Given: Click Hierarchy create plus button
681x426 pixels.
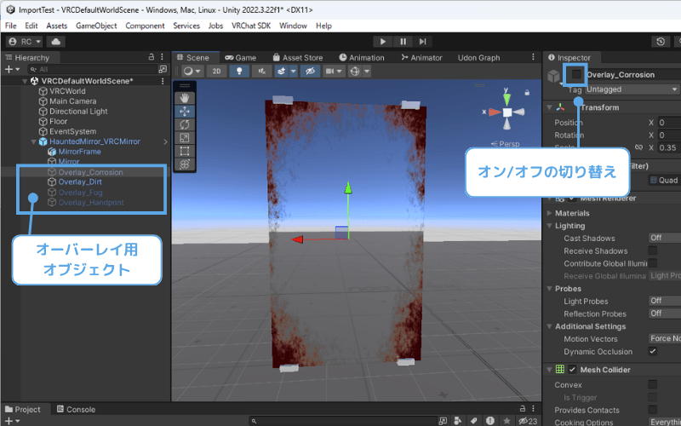Looking at the screenshot, I should [x=12, y=69].
